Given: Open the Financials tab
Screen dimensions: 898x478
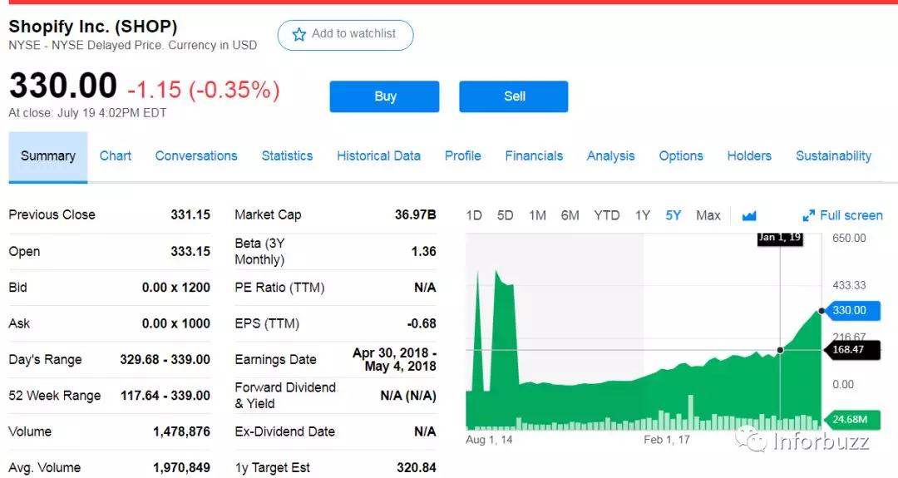Looking at the screenshot, I should (x=534, y=156).
